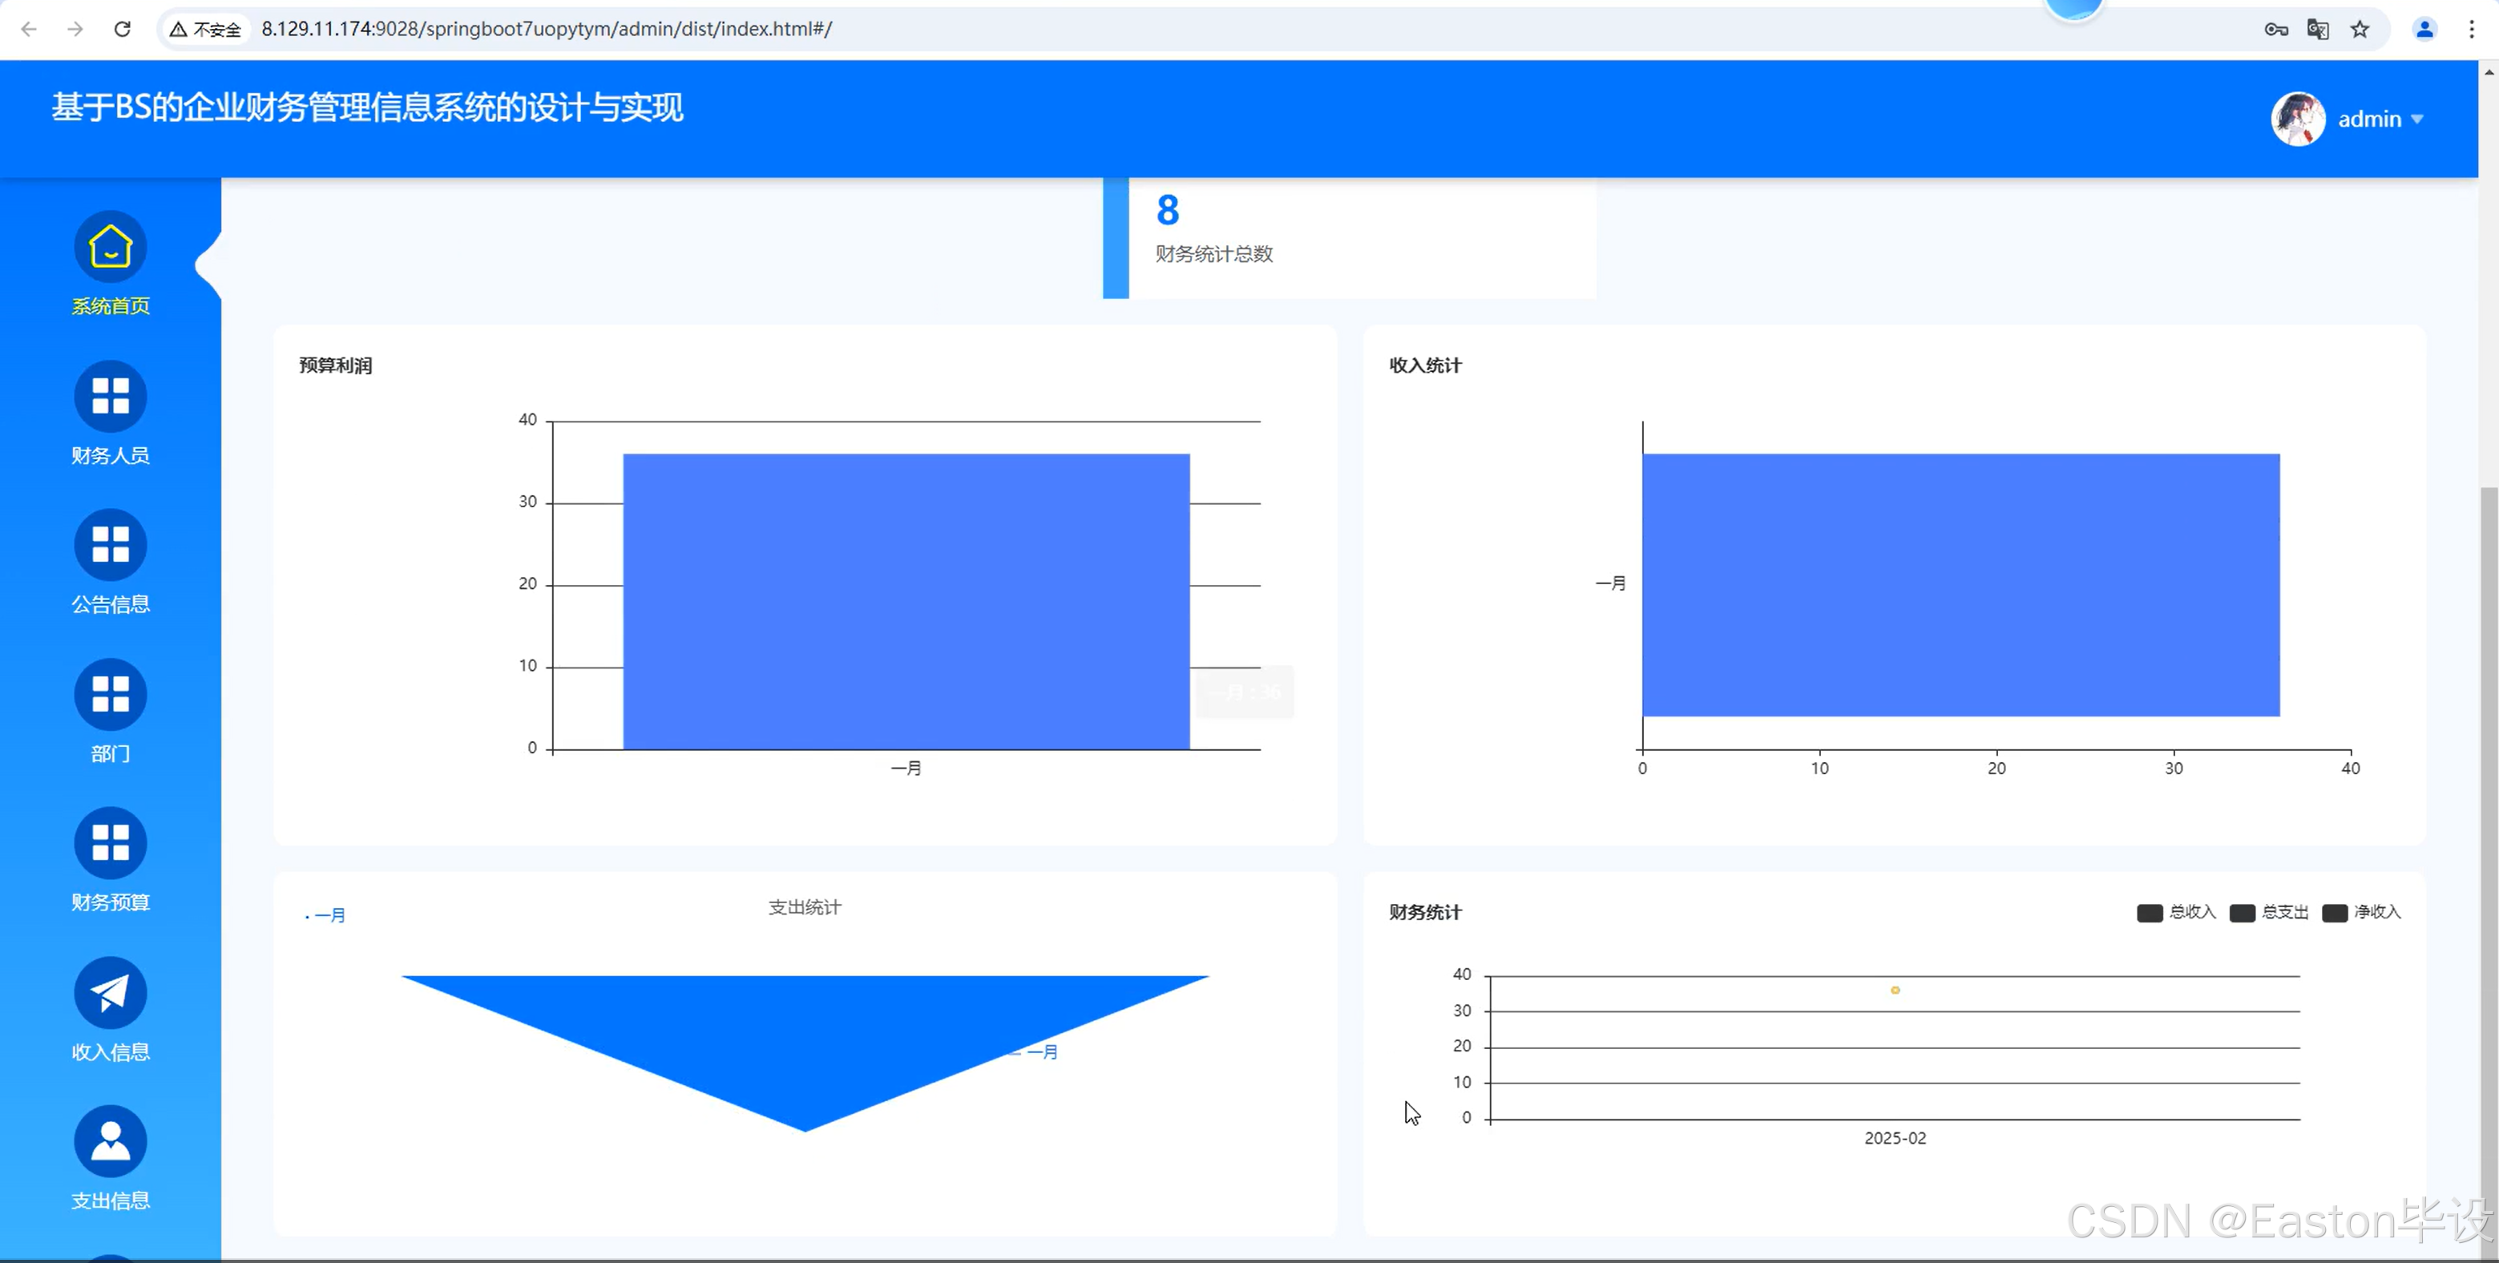Open the 系统首页 home icon
The image size is (2499, 1263).
[111, 246]
